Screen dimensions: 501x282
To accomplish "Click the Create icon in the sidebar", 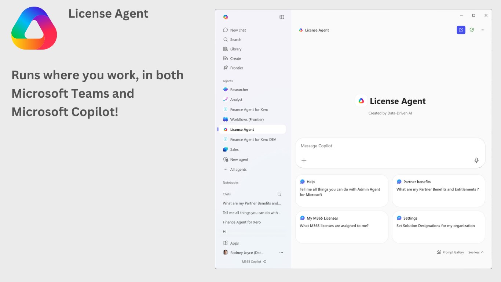I will (x=226, y=58).
